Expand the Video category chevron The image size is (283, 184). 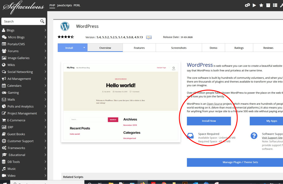[x=45, y=176]
